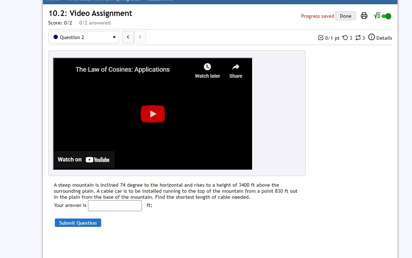The height and width of the screenshot is (258, 412).
Task: Open the Question 2 dropdown selector
Action: pos(84,37)
